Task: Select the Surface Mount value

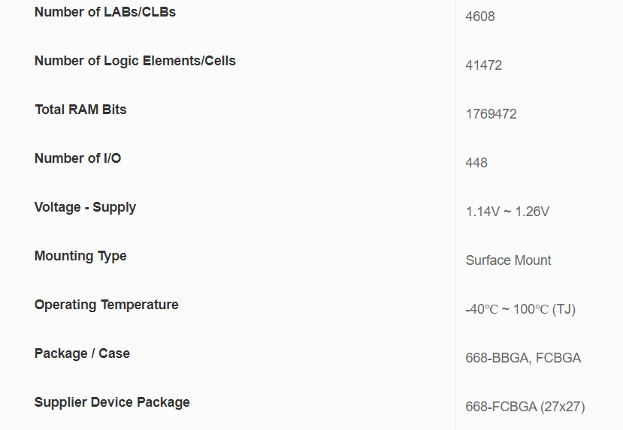Action: 508,260
